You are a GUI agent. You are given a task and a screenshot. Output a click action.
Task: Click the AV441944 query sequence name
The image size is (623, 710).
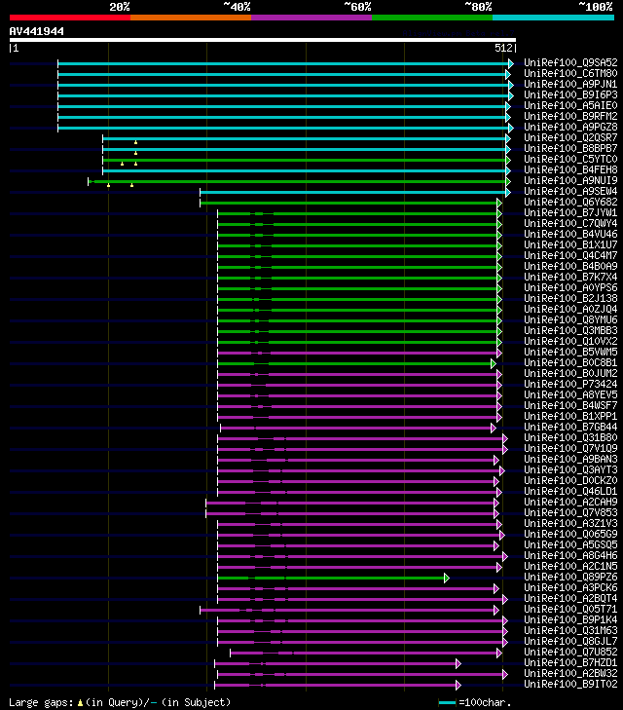click(37, 31)
